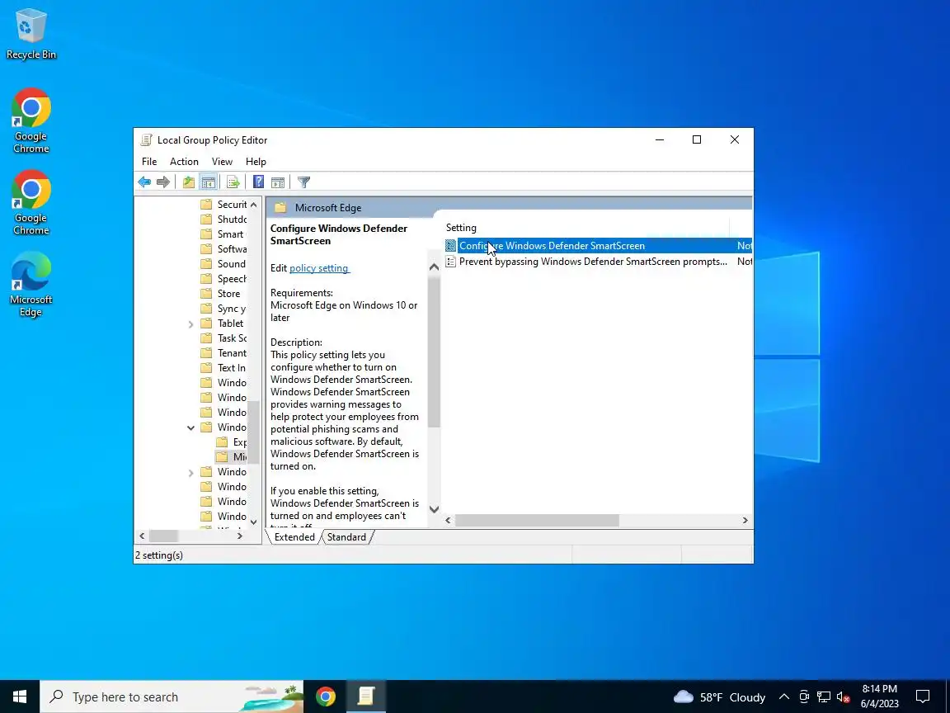Click the Export List toolbar icon
Viewport: 950px width, 713px height.
233,182
